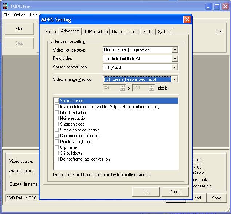Click the Output file name label
231x214 pixels.
click(24, 184)
